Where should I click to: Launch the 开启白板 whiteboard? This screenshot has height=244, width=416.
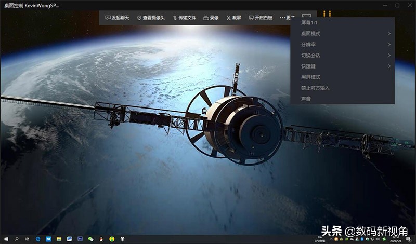[261, 18]
